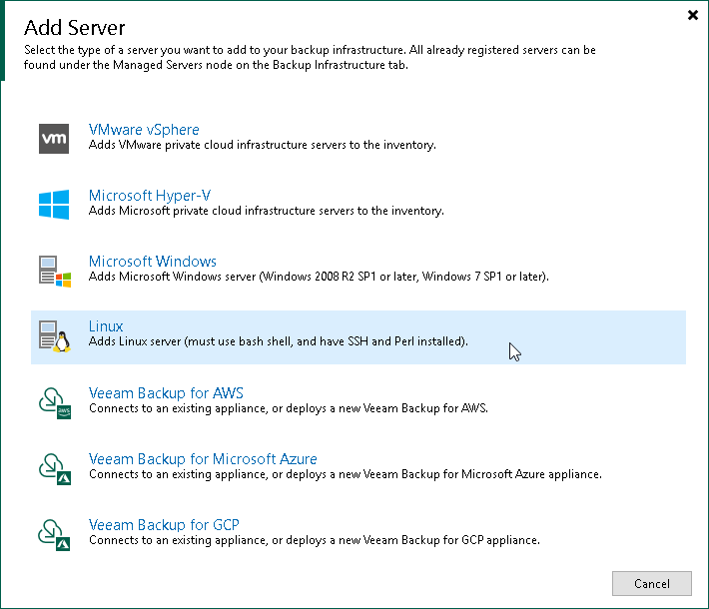Select the Microsoft Windows server option

152,262
